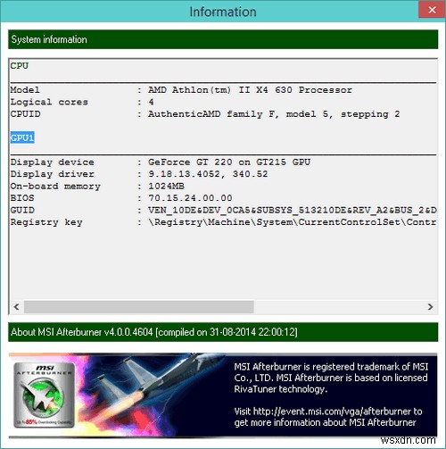Image resolution: width=446 pixels, height=449 pixels.
Task: Click the BIOS version 70.15.24.00.00
Action: click(190, 198)
